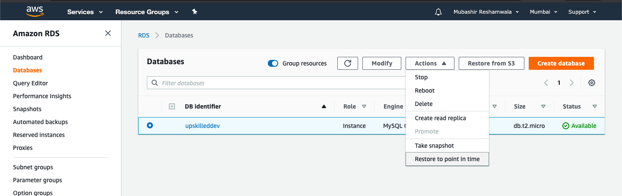This screenshot has width=622, height=196.
Task: Click the Instance role cell
Action: [x=354, y=126]
